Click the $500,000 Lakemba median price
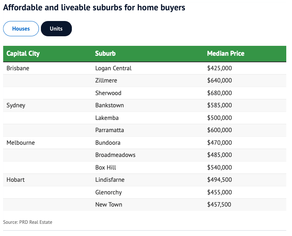292x236 pixels. (x=219, y=118)
